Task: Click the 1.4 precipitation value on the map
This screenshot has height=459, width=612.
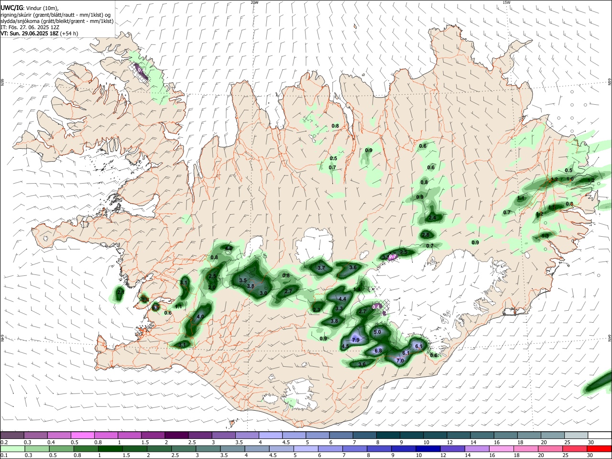Action: pos(357,290)
